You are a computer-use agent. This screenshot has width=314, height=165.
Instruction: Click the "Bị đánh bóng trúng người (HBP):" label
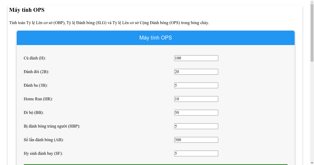point(52,126)
